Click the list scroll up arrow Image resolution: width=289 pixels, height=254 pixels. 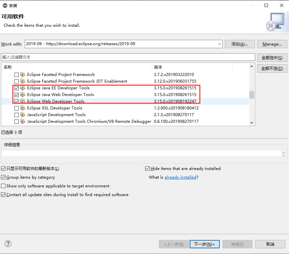tap(252, 66)
